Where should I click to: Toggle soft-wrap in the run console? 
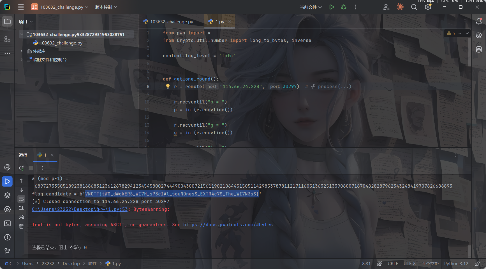point(21,199)
